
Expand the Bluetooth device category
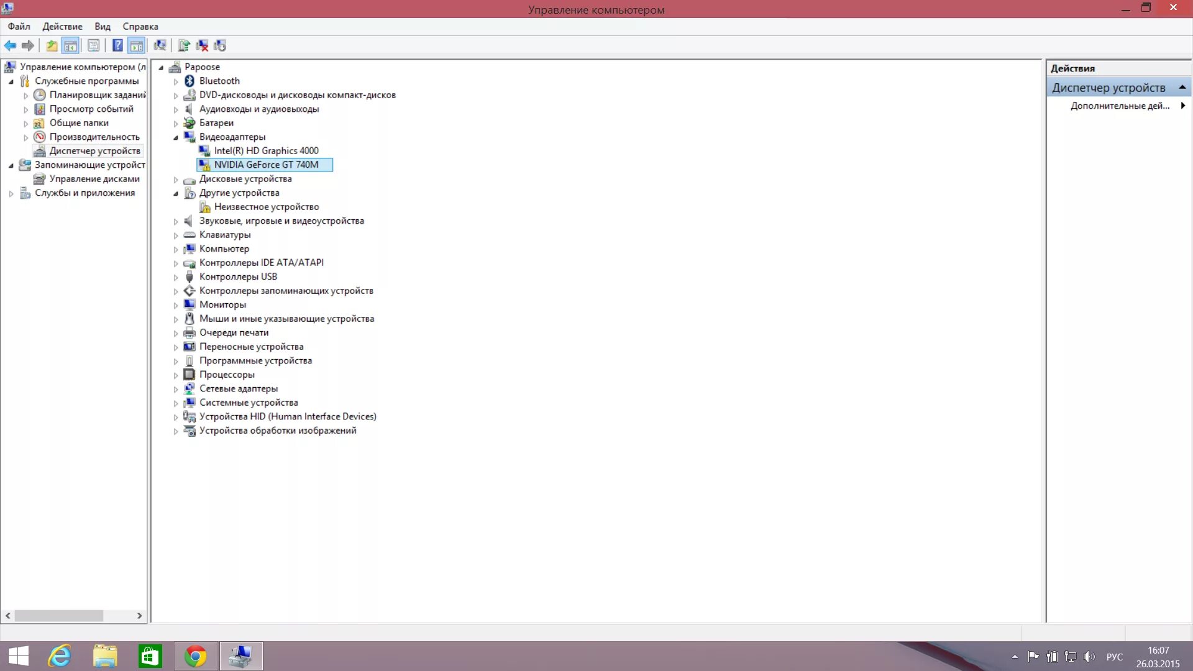click(176, 81)
